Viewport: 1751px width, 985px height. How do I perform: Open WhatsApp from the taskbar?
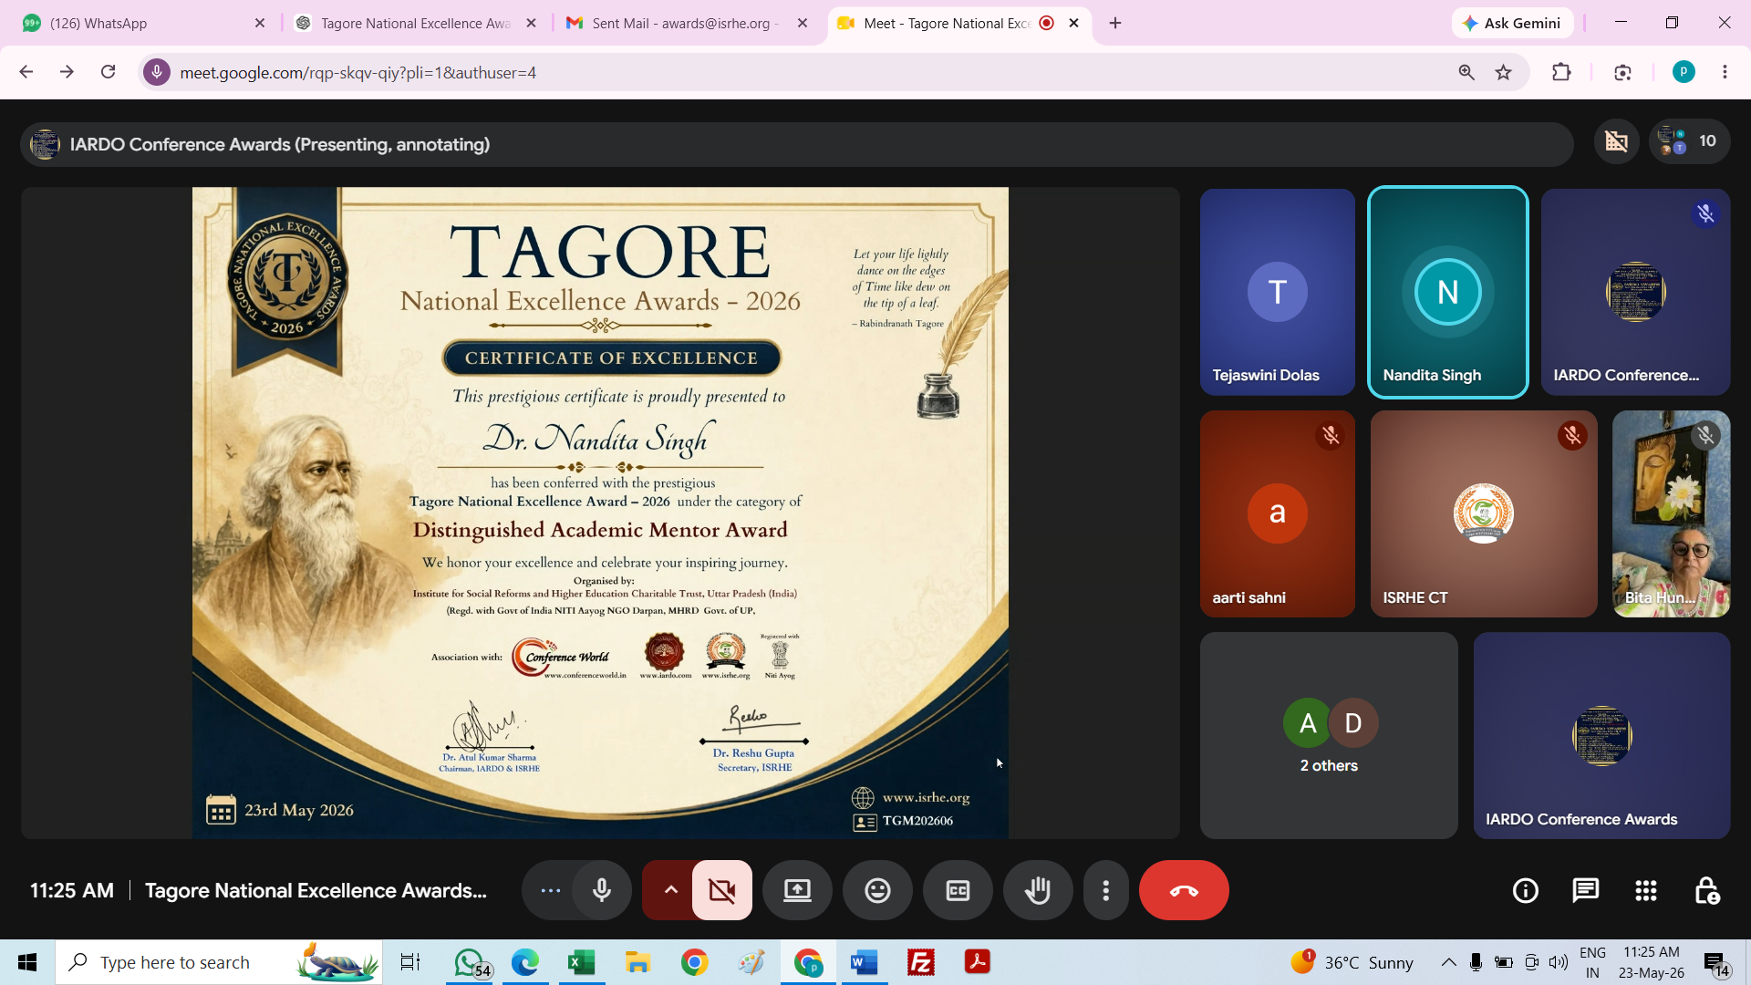(471, 962)
